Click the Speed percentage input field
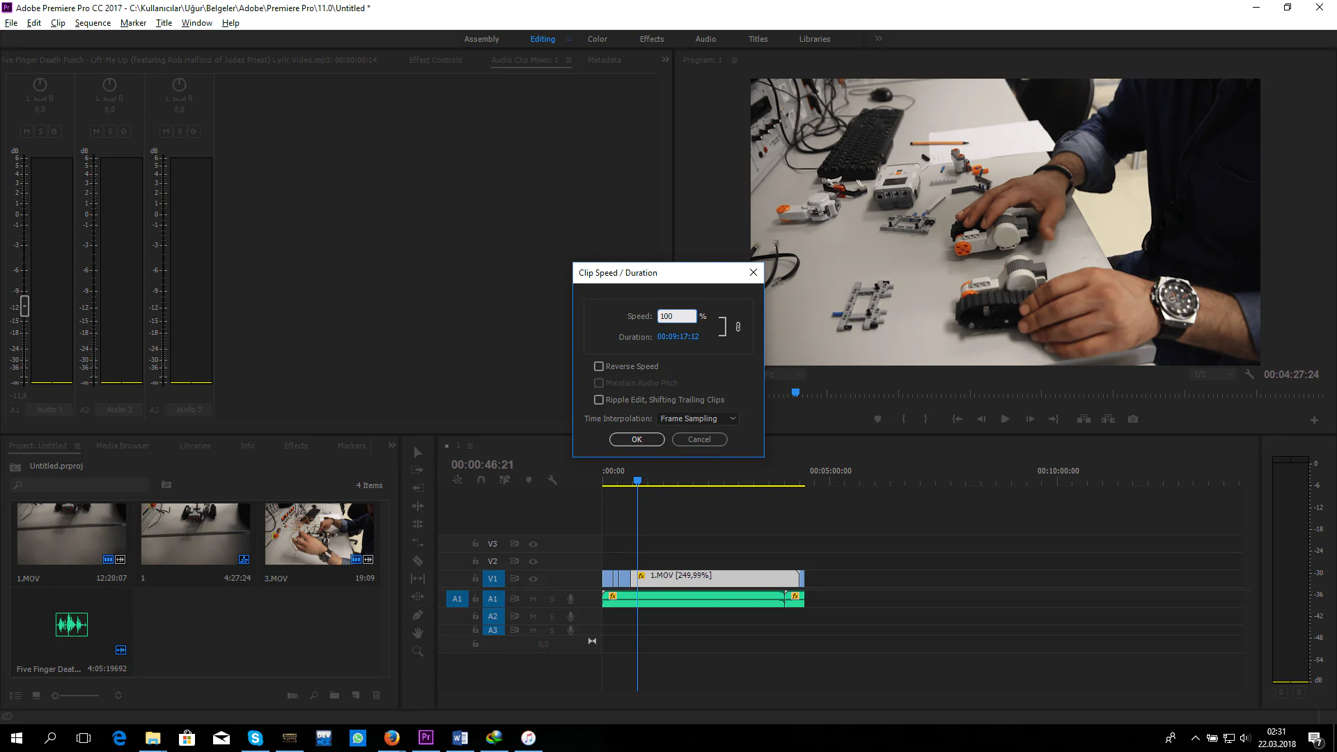1337x752 pixels. pyautogui.click(x=676, y=315)
